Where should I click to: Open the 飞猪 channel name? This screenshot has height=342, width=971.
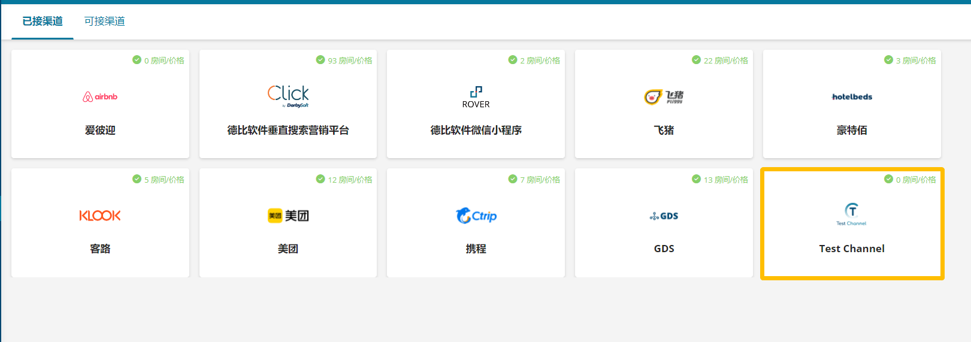pyautogui.click(x=664, y=130)
